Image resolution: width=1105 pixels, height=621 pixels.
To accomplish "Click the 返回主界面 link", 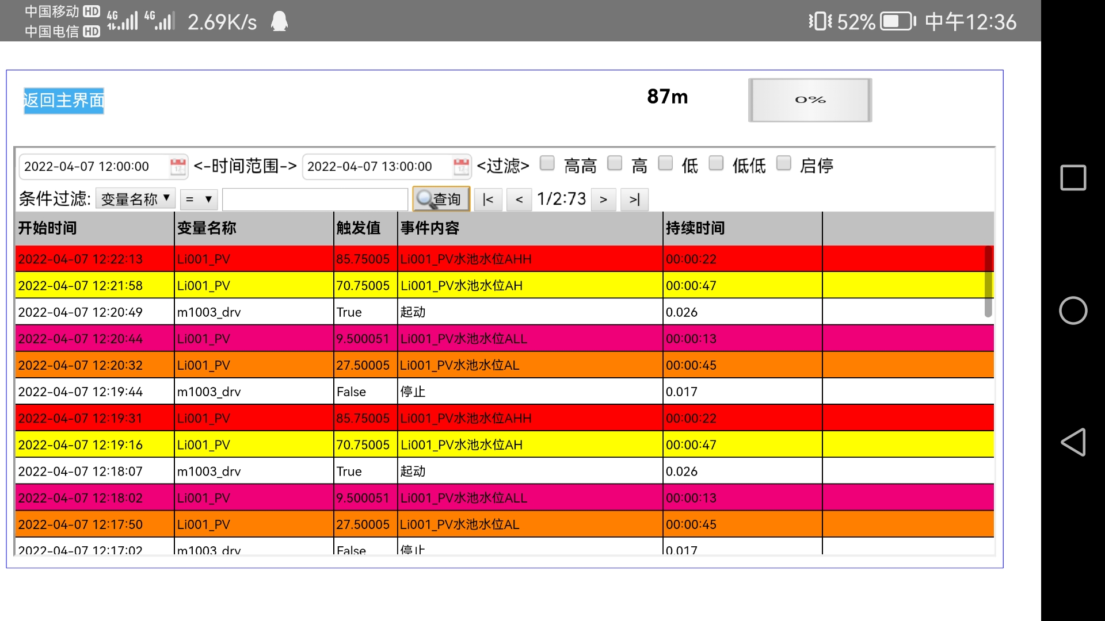I will pos(64,101).
